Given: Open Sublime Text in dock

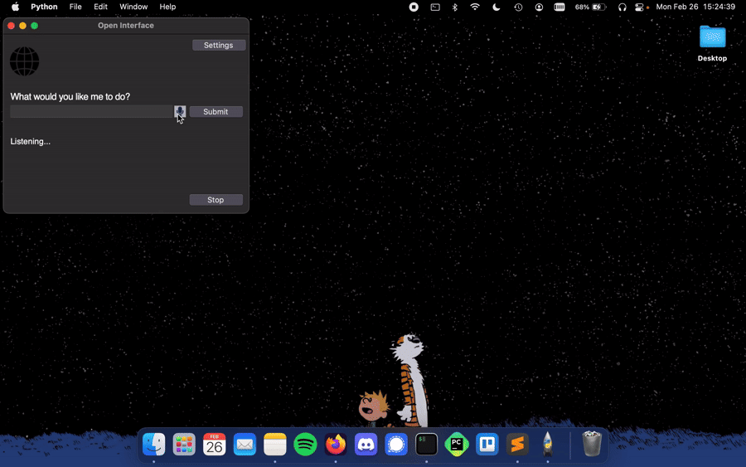Looking at the screenshot, I should coord(517,444).
